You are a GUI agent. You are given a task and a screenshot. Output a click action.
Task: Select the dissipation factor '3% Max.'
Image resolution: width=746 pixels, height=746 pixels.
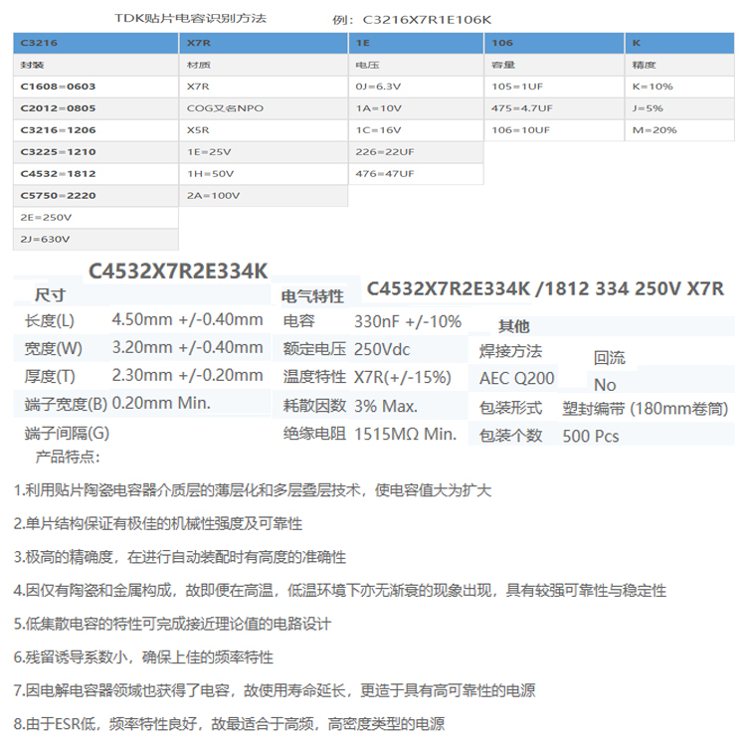(386, 406)
